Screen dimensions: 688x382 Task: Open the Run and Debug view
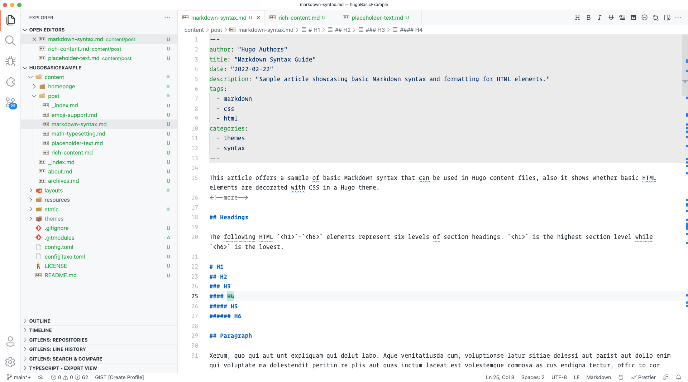pos(11,61)
